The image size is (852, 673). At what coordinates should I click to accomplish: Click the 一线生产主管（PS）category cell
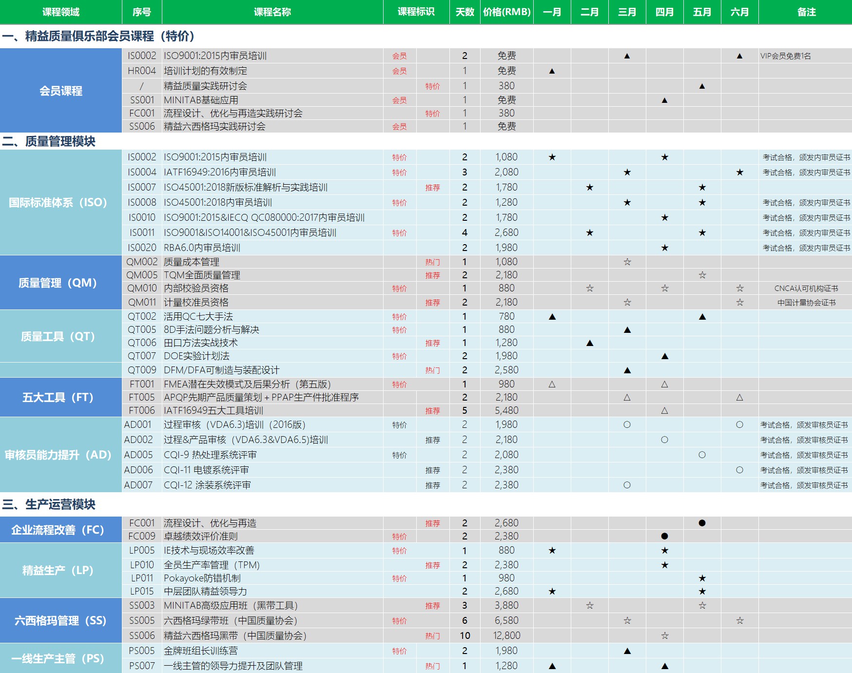[x=60, y=658]
